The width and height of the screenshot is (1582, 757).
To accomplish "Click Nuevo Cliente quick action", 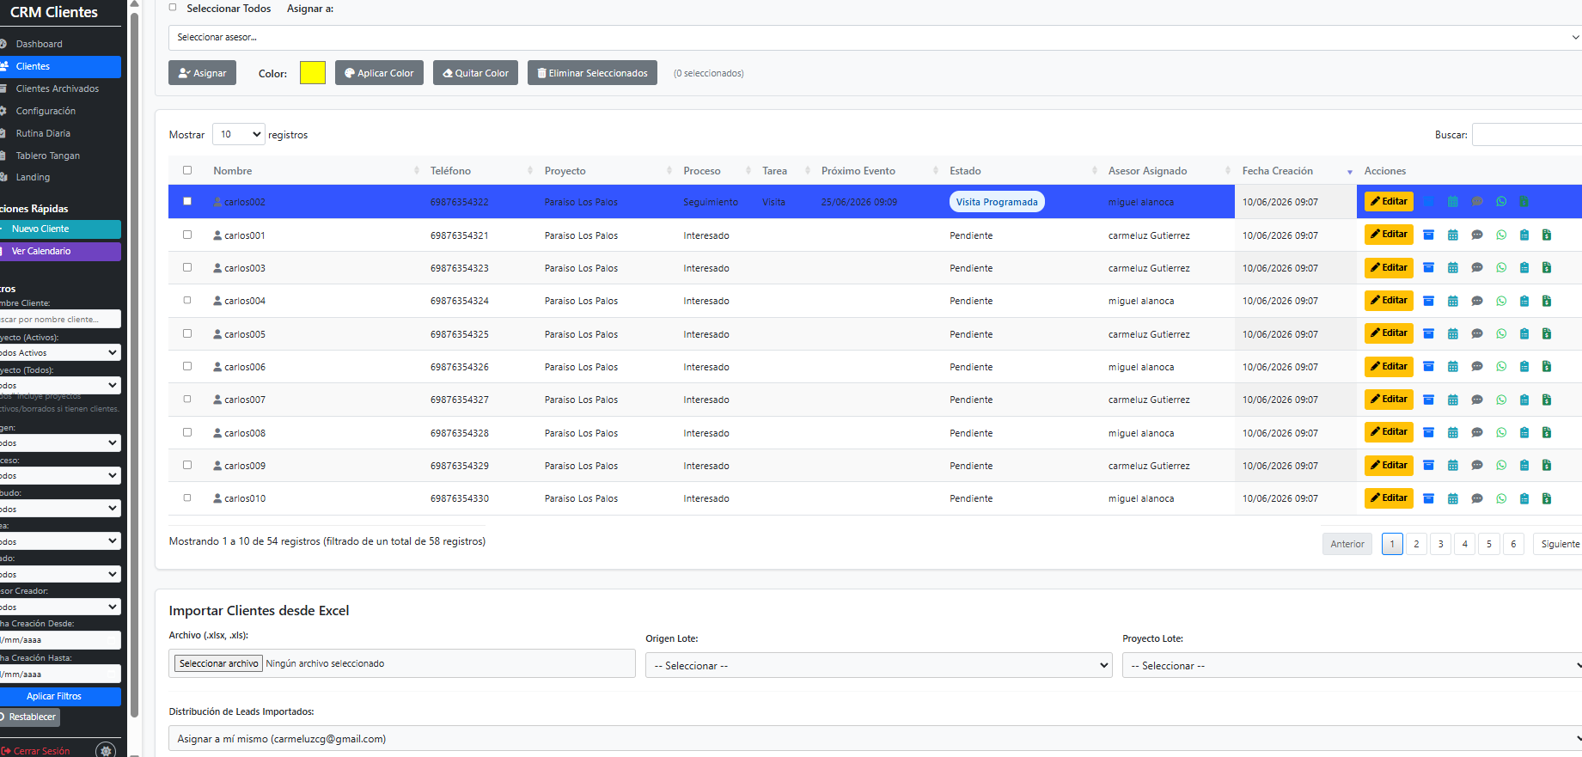I will point(60,229).
